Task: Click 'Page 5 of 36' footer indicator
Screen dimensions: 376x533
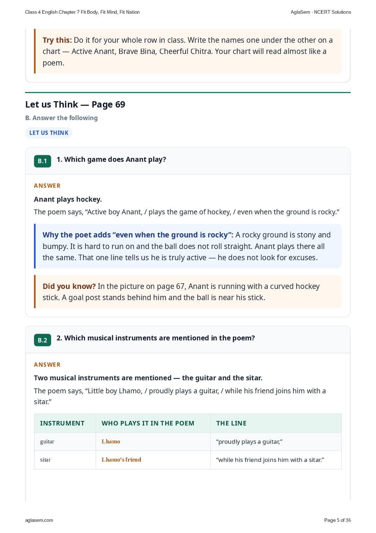Action: coord(338,520)
